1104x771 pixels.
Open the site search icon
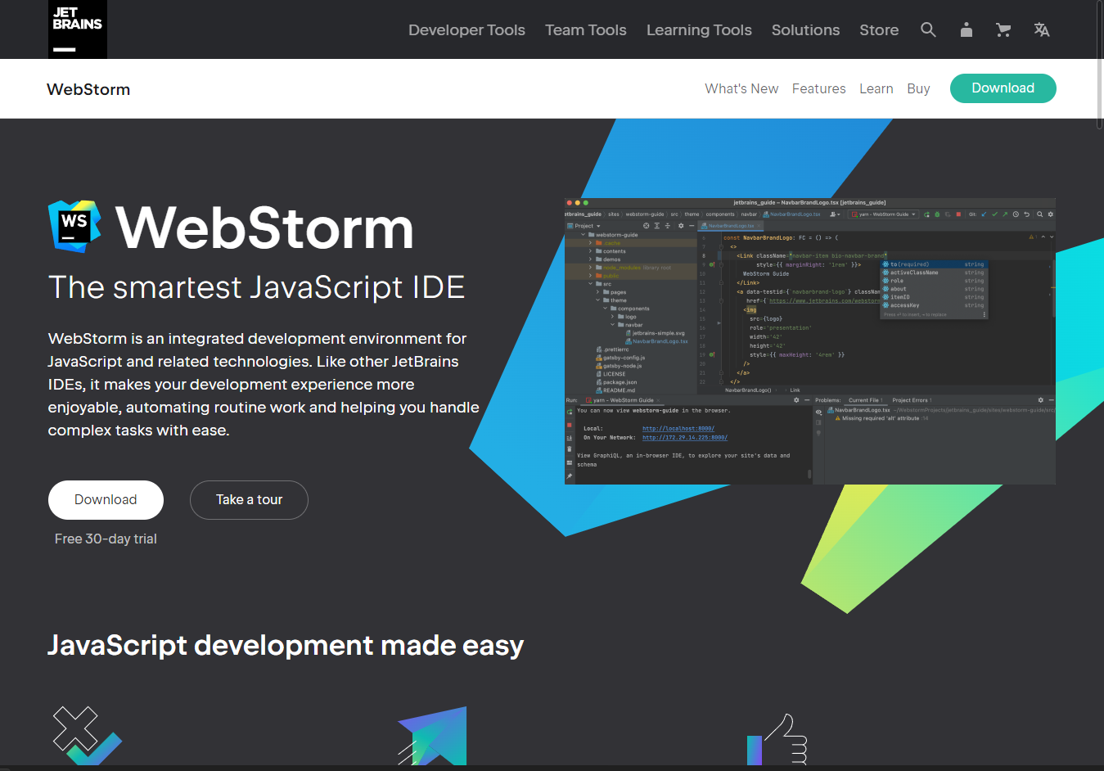point(928,30)
